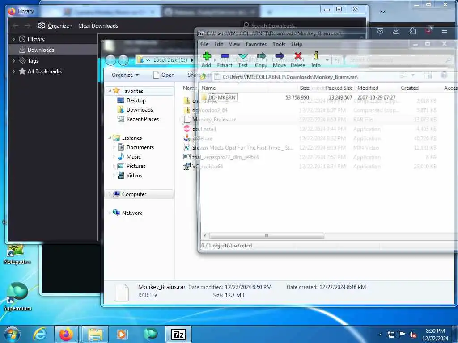Switch to 7-Zip in taskbar
The image size is (458, 343).
pos(178,334)
